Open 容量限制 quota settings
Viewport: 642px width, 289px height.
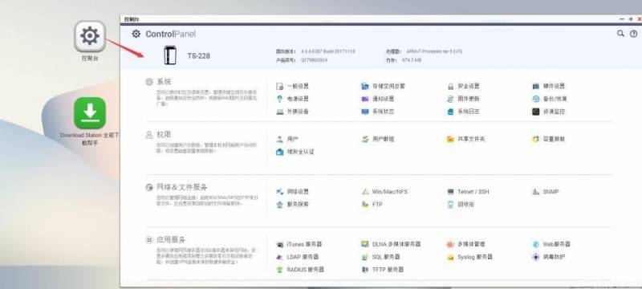pos(549,139)
